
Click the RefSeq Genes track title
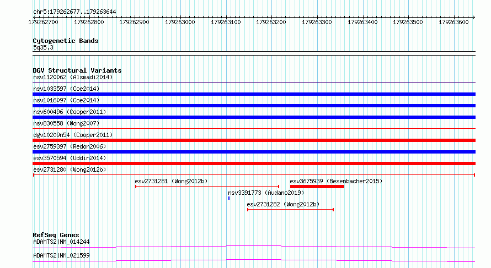tap(56, 235)
